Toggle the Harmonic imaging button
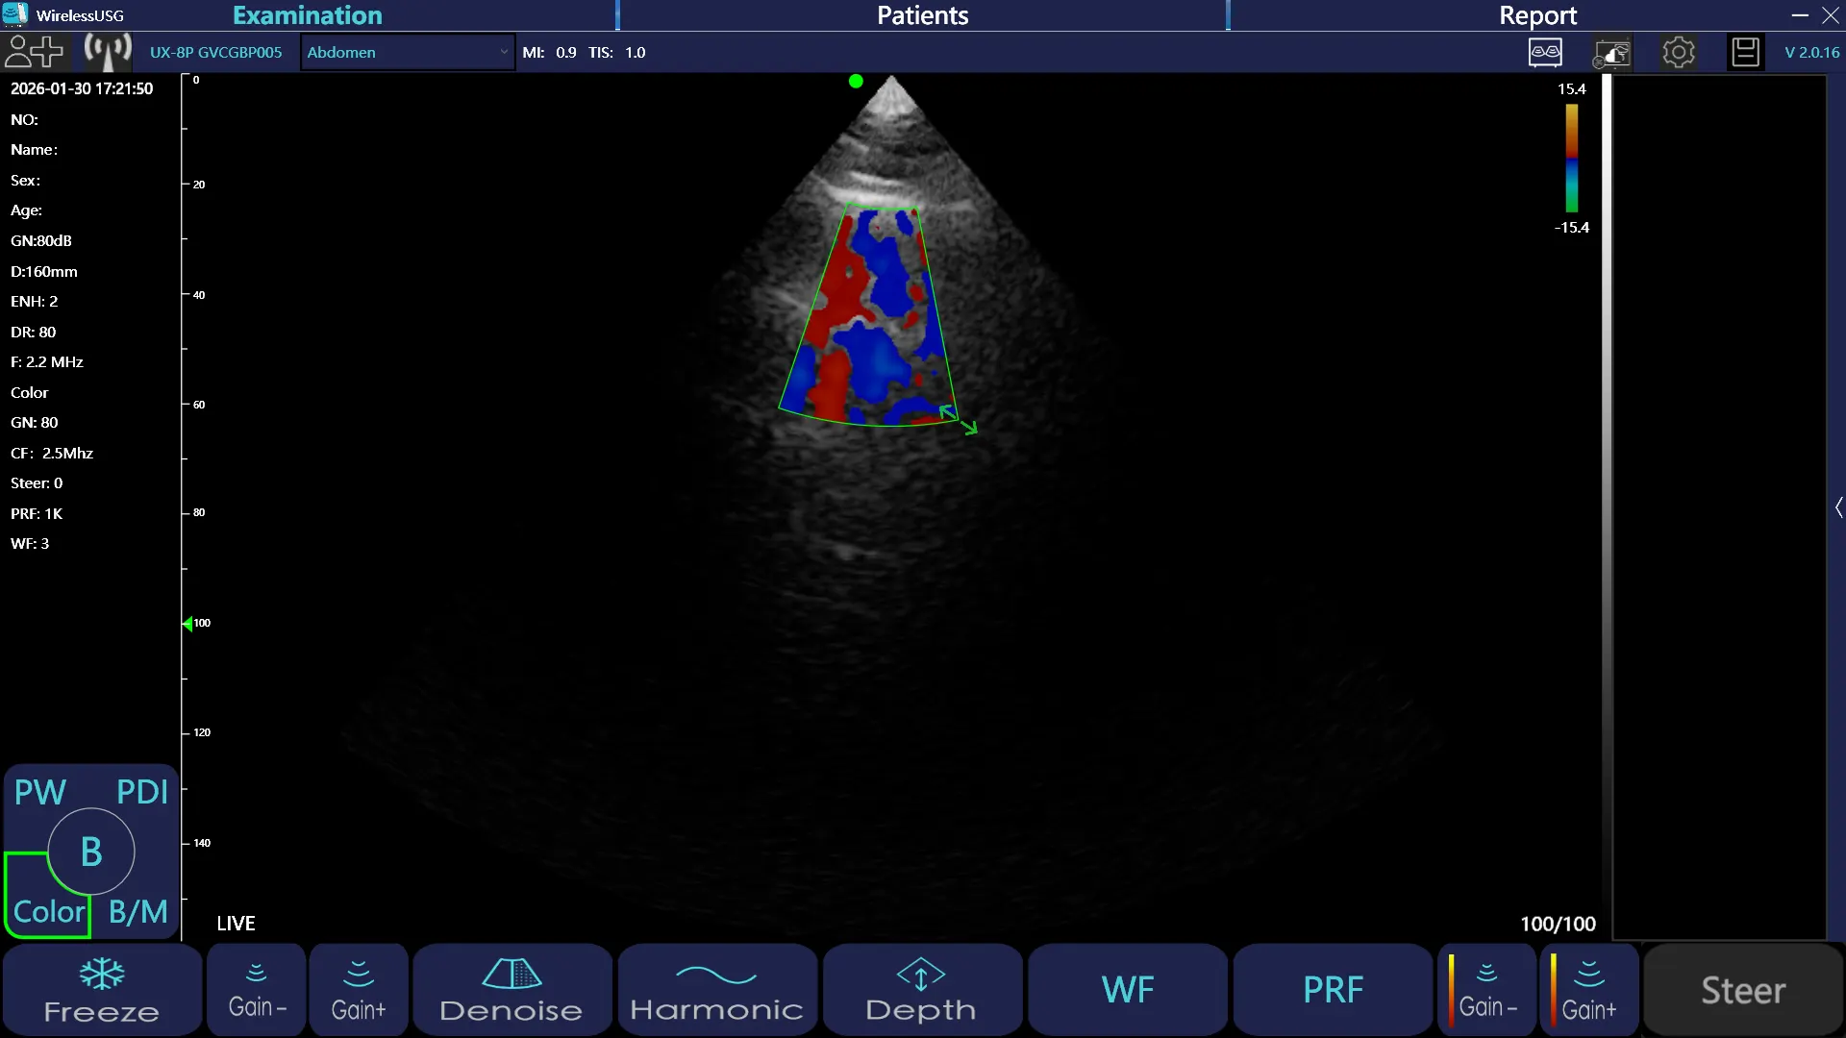This screenshot has height=1038, width=1846. (716, 990)
